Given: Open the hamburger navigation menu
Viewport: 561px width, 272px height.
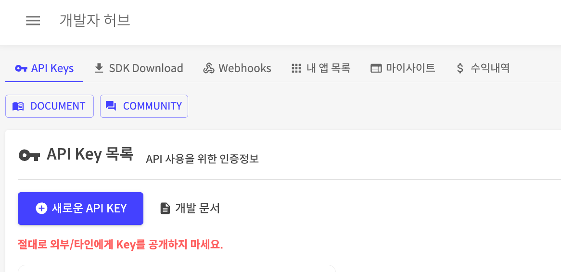Looking at the screenshot, I should point(33,21).
